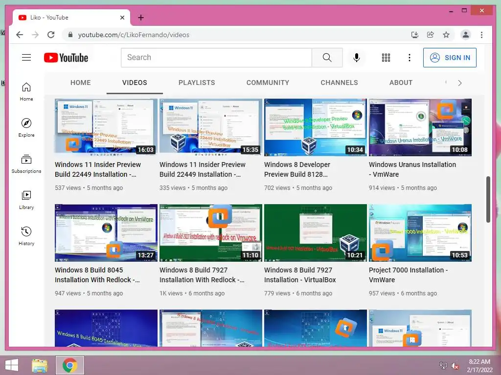Switch to the PLAYLISTS tab
The height and width of the screenshot is (375, 501).
click(197, 83)
